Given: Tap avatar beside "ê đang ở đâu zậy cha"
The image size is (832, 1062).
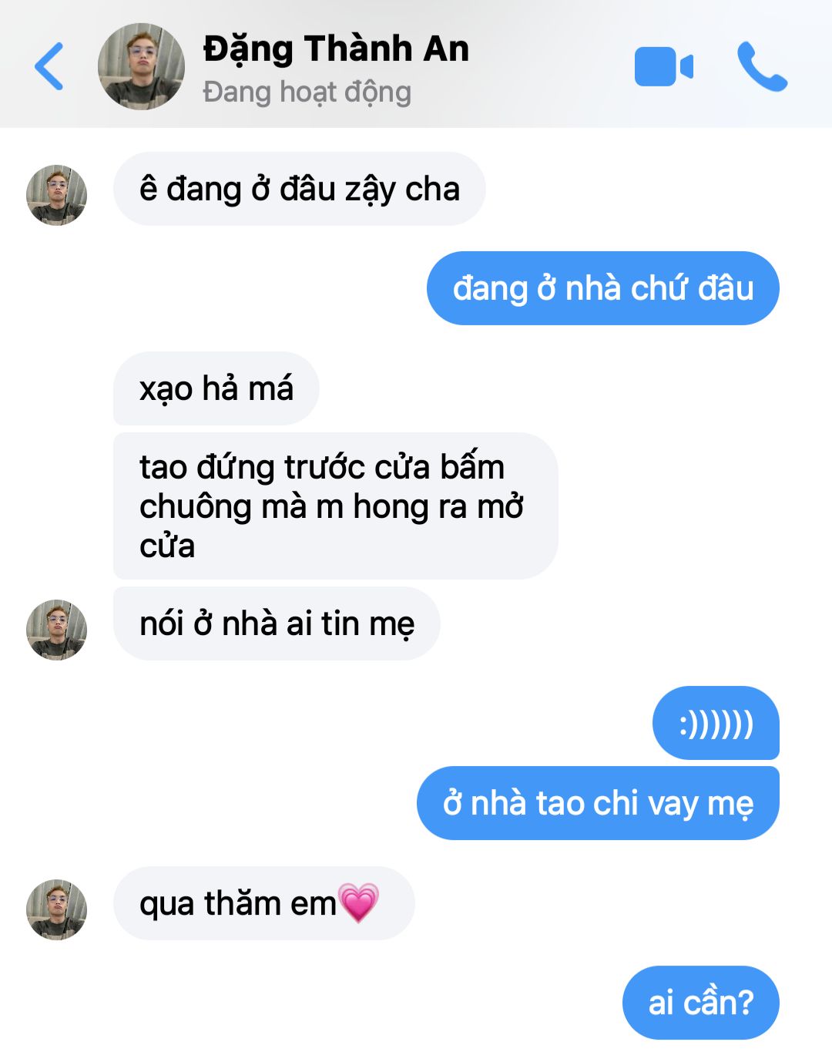Looking at the screenshot, I should click(56, 195).
